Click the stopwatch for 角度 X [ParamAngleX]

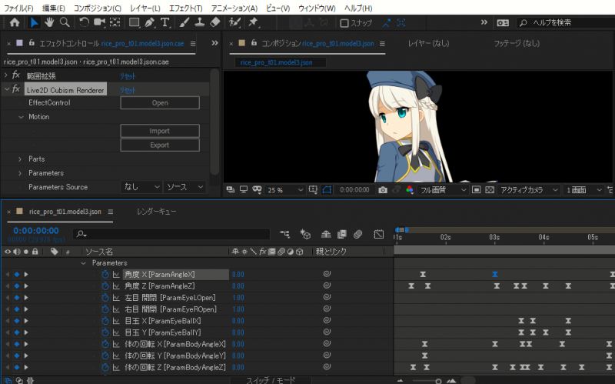pos(107,275)
